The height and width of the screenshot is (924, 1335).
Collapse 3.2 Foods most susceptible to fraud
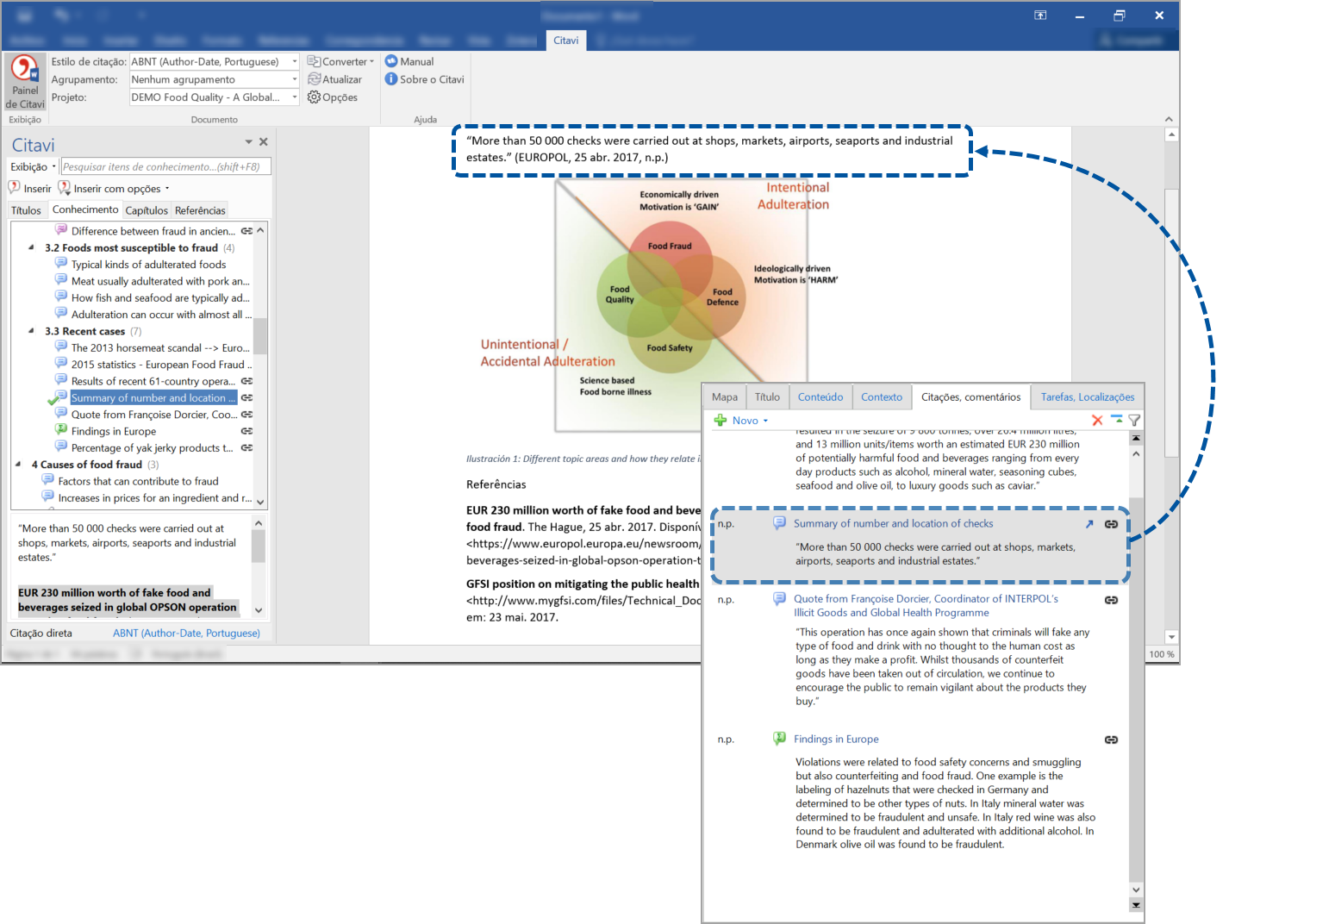[32, 247]
